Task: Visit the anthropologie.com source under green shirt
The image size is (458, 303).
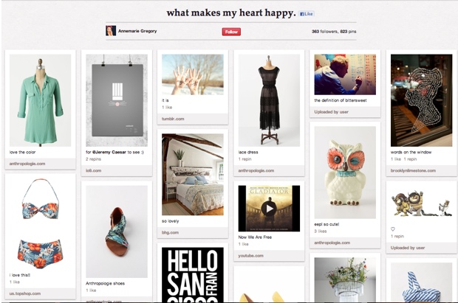Action: (x=27, y=164)
